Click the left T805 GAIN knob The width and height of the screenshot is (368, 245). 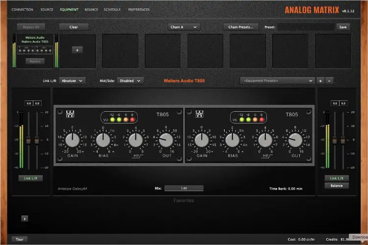[72, 140]
